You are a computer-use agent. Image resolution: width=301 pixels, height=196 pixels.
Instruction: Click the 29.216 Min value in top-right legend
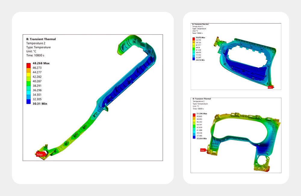click(200, 59)
